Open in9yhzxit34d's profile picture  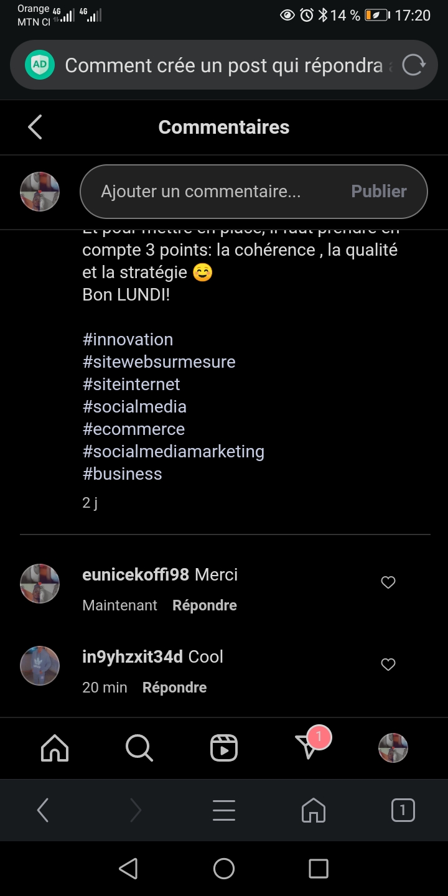click(x=40, y=666)
